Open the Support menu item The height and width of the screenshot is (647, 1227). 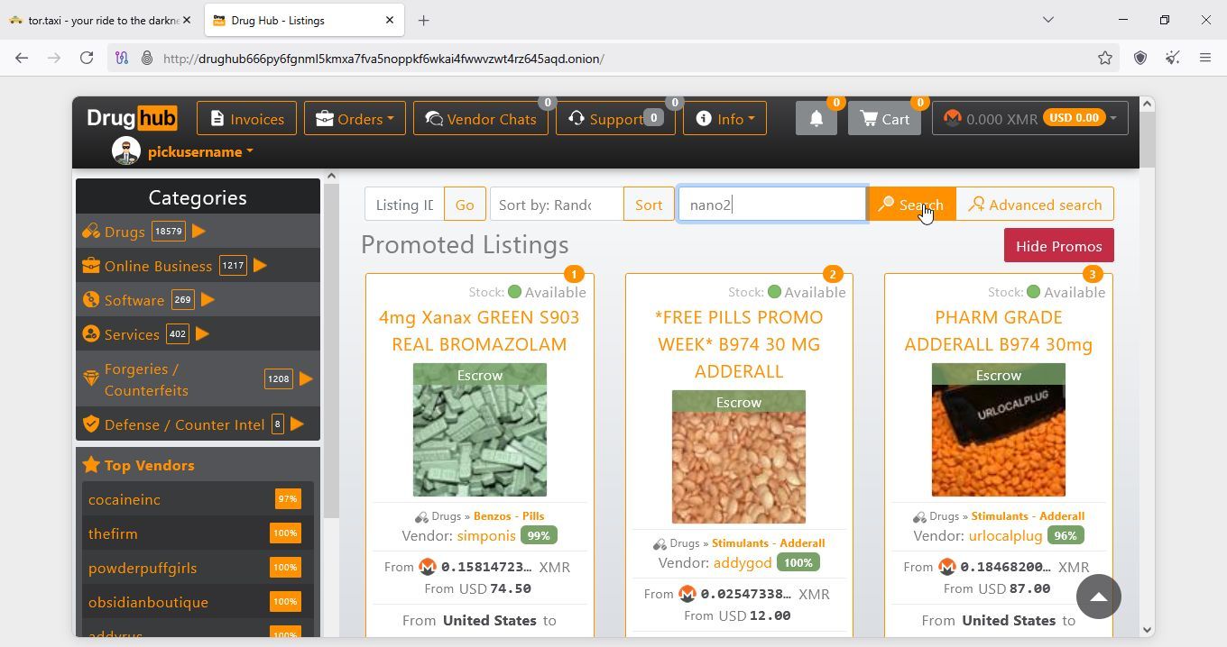pyautogui.click(x=615, y=118)
